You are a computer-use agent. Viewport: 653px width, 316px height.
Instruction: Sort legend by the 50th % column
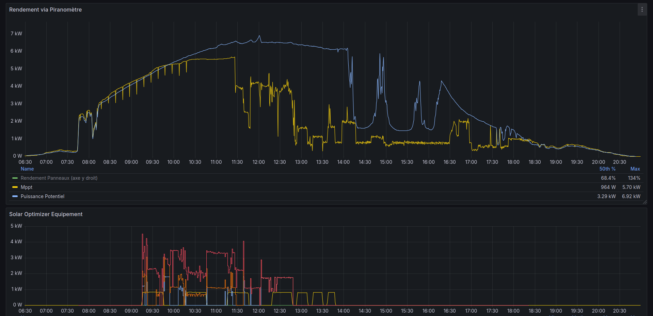(607, 169)
